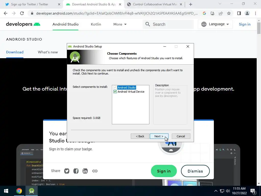Open the What's new tab
This screenshot has width=261, height=196.
coord(48,52)
